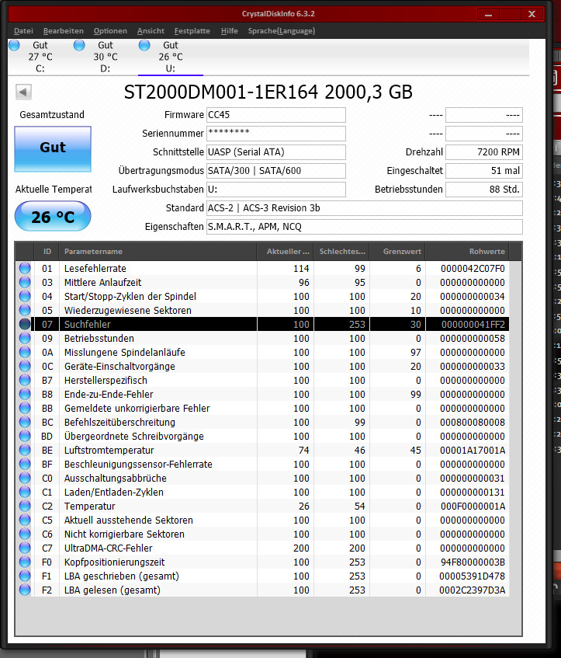Open the Ansicht menu
561x658 pixels.
(x=151, y=30)
